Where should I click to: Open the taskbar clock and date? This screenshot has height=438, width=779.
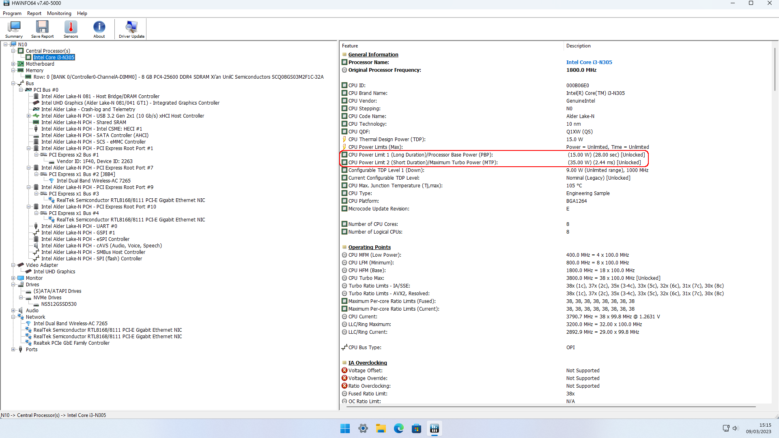coord(758,428)
